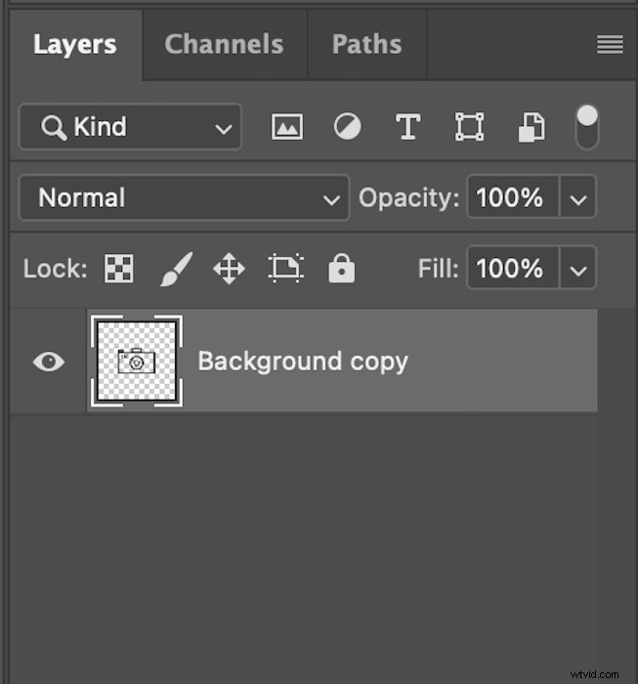The image size is (638, 684).
Task: Lock image pixels brush icon
Action: pos(176,269)
